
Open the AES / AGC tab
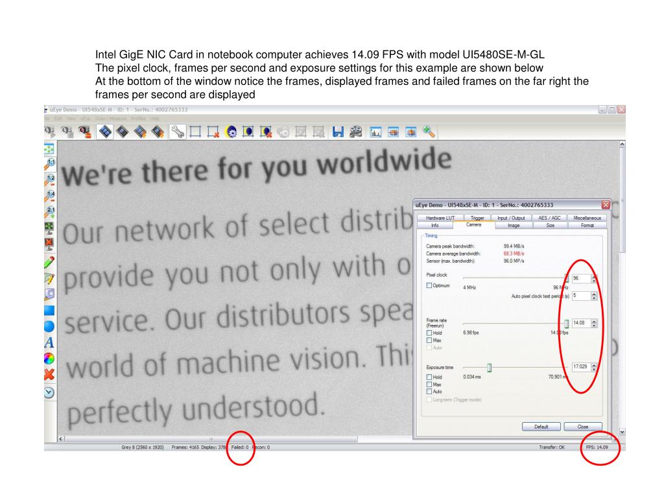click(549, 218)
